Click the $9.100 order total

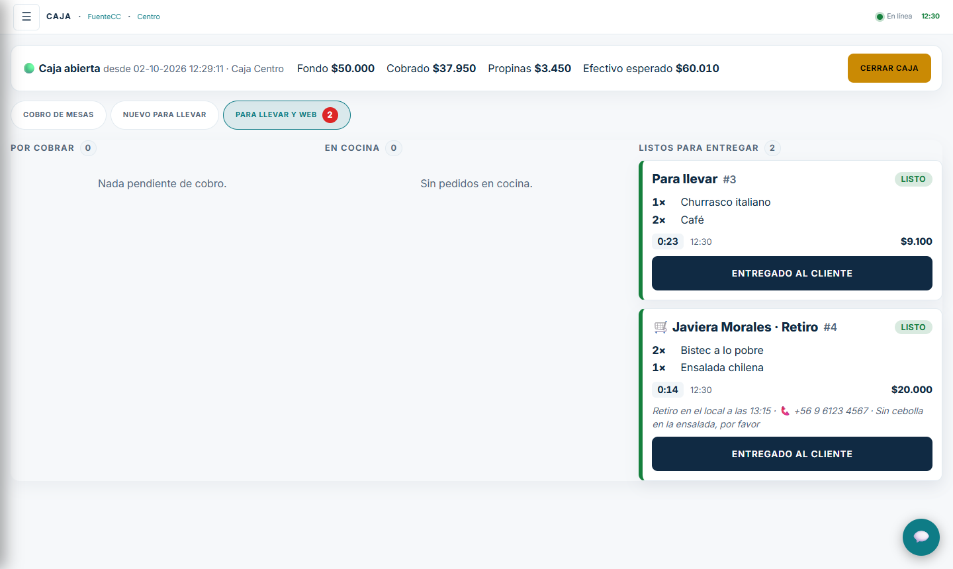tap(917, 241)
